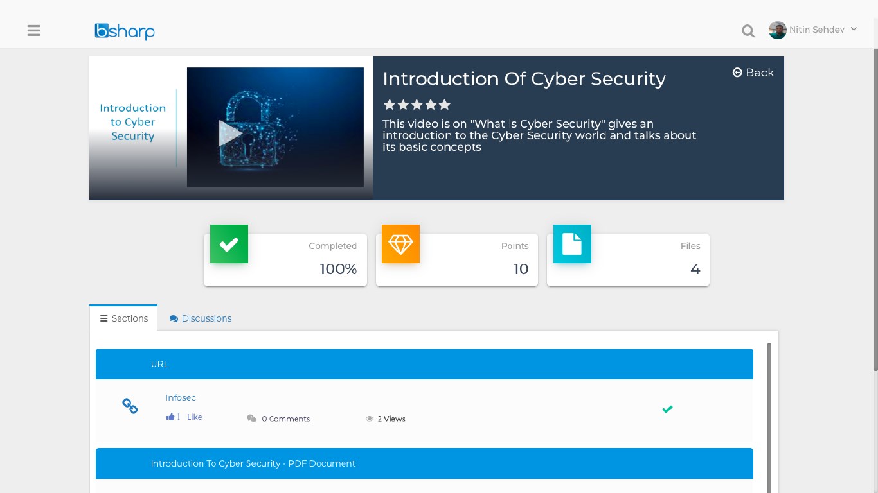
Task: Click the green Completed checkmark icon
Action: pos(229,244)
